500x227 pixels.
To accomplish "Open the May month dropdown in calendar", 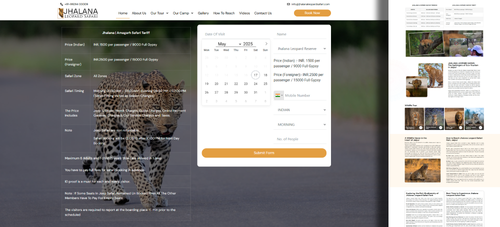I will [x=229, y=44].
